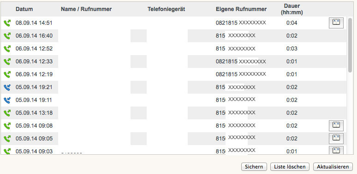Click outgoing call icon for 08.09.14 14:51
The image size is (357, 174).
[x=7, y=23]
